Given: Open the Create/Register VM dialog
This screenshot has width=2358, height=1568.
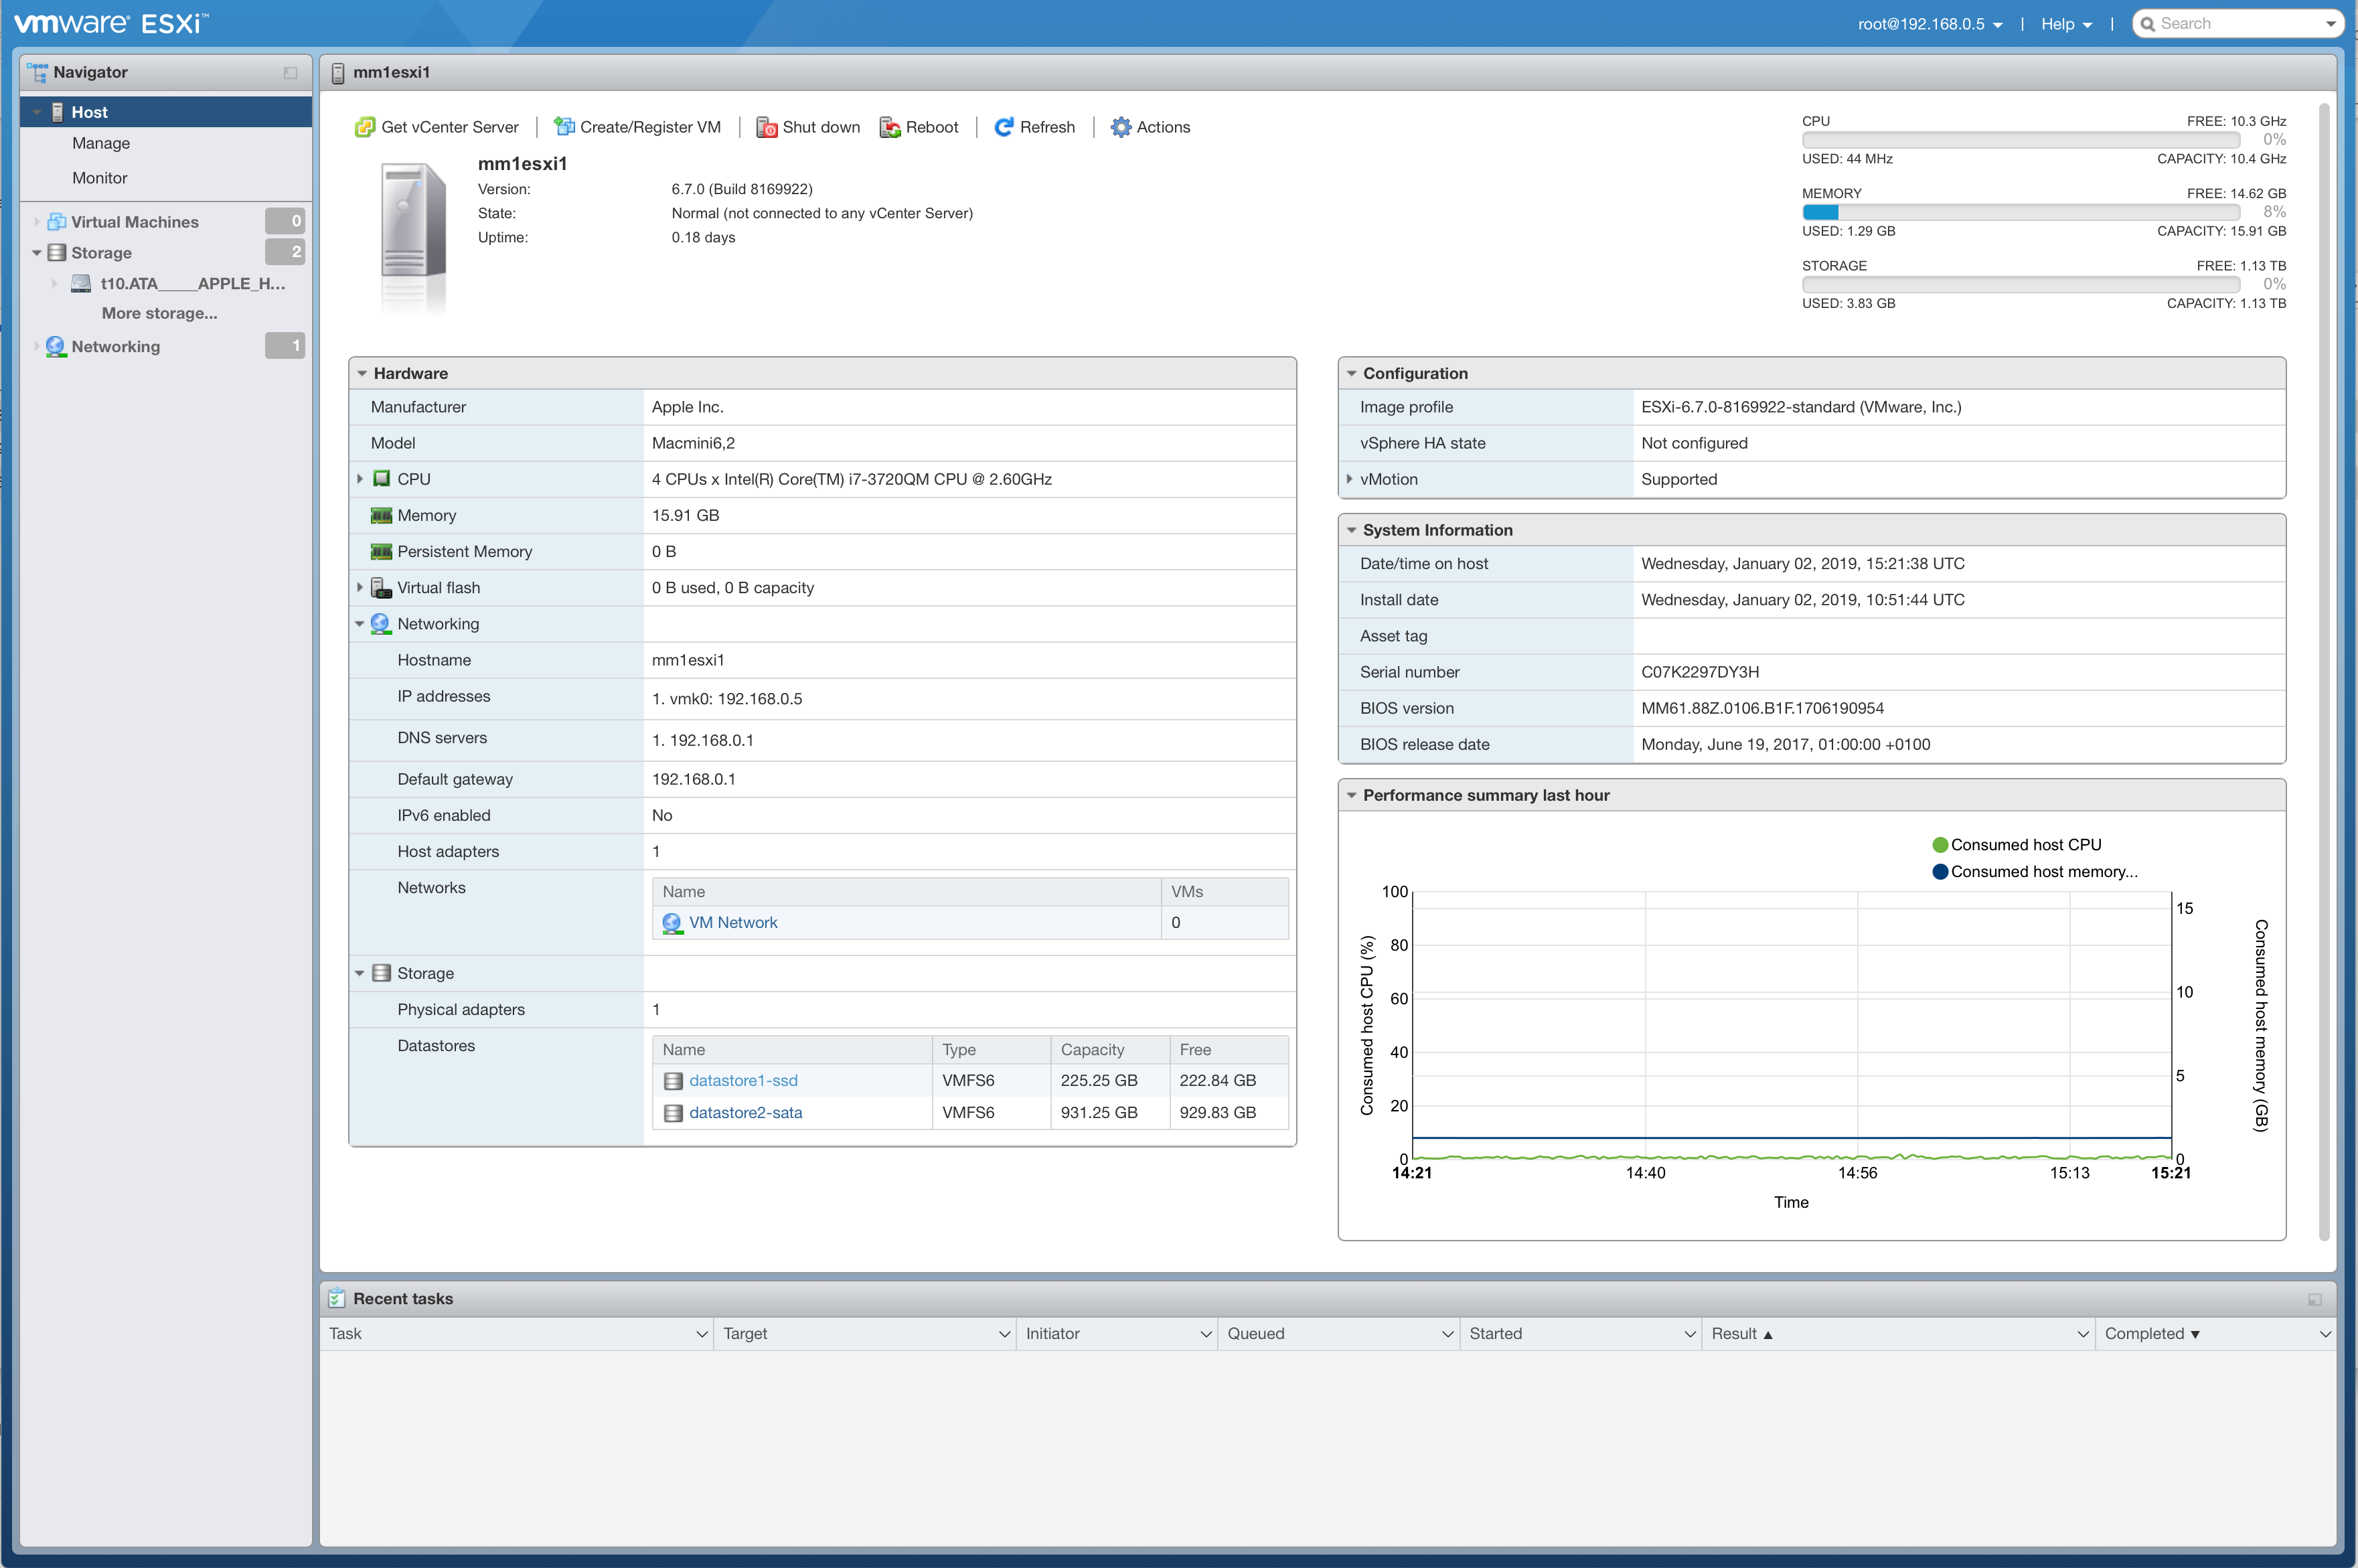Looking at the screenshot, I should [566, 127].
